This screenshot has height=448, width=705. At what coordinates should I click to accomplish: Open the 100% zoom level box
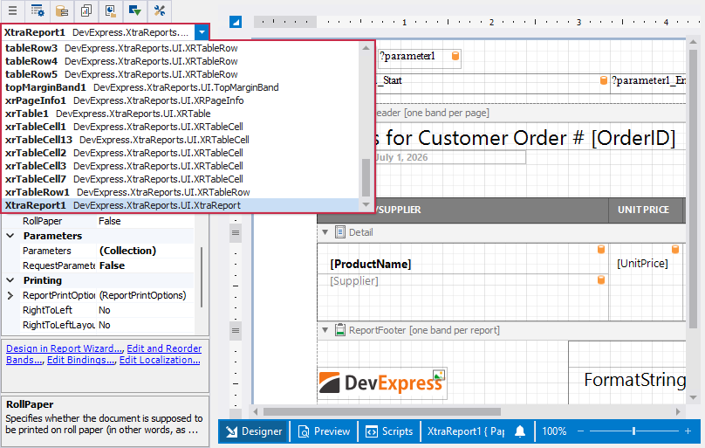coord(554,431)
